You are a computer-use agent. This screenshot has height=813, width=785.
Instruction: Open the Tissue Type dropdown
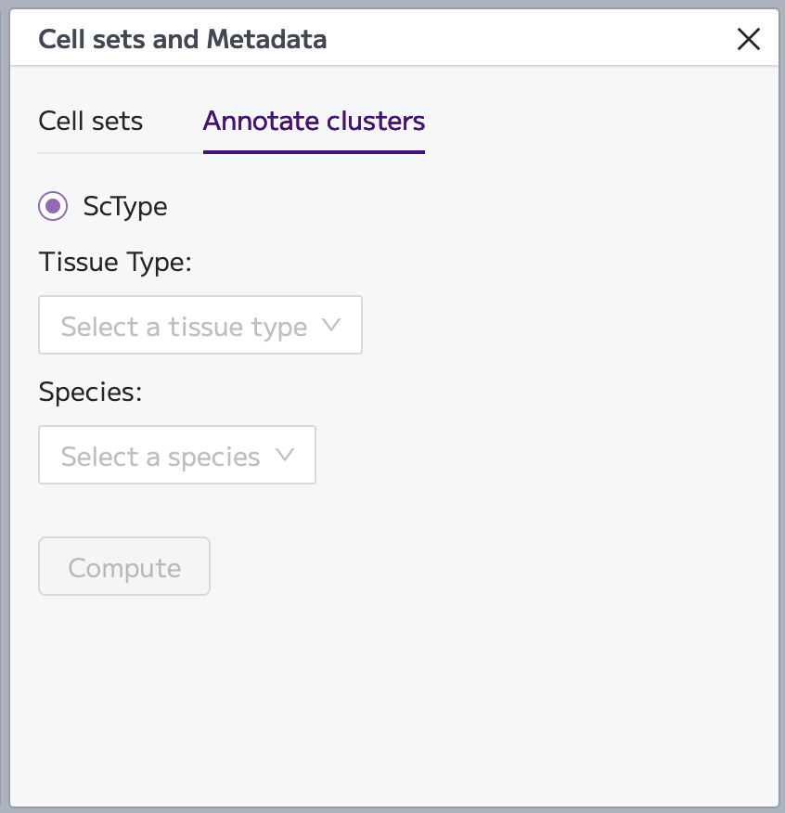point(200,325)
